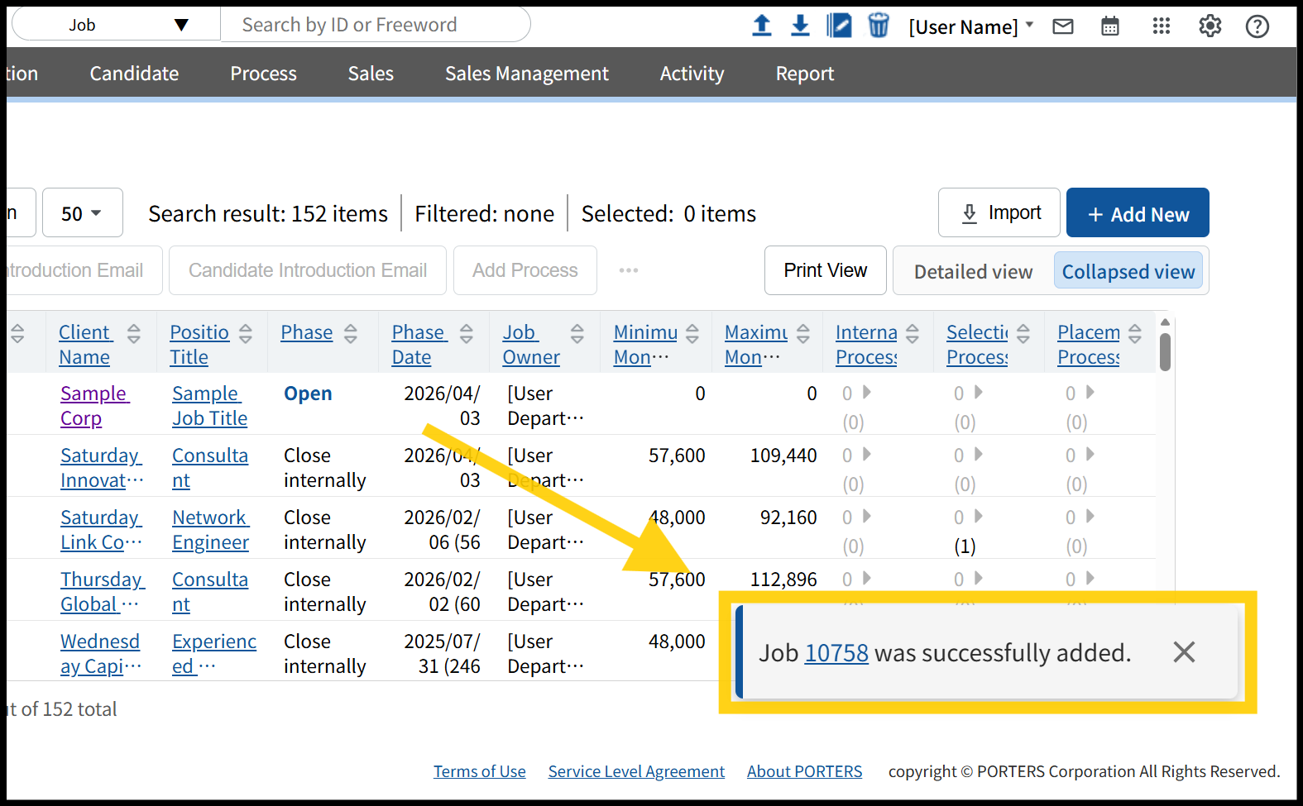
Task: Open the help question mark icon
Action: coord(1257,26)
